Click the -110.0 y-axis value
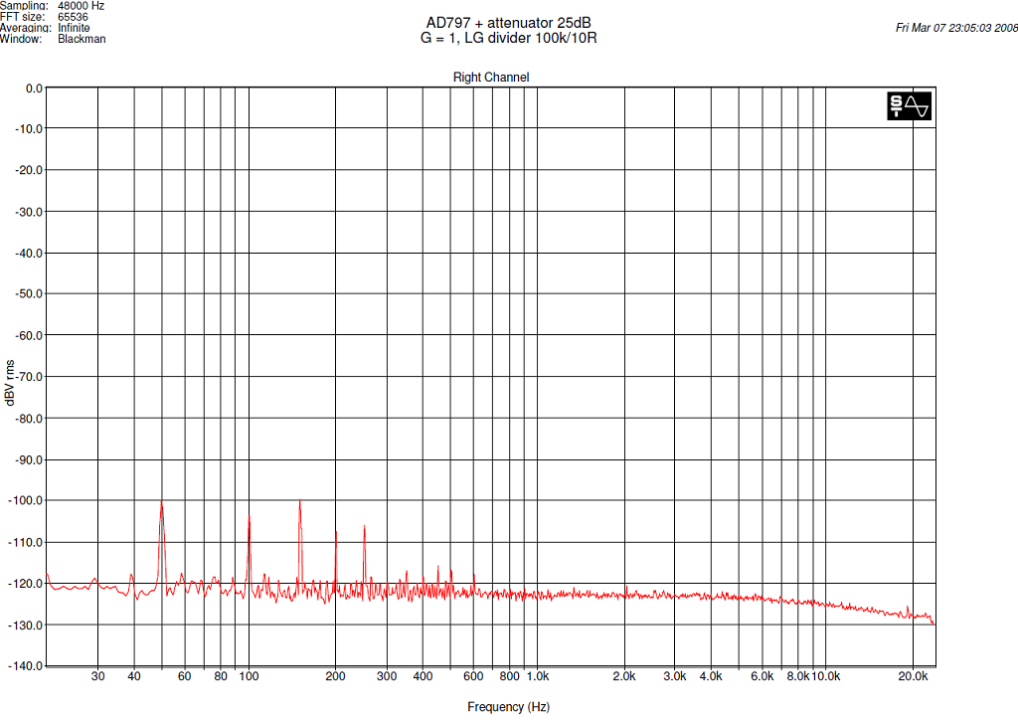The width and height of the screenshot is (1018, 720). [25, 542]
